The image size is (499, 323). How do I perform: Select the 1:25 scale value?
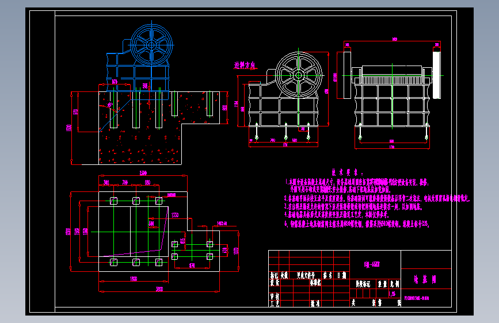(x=393, y=294)
